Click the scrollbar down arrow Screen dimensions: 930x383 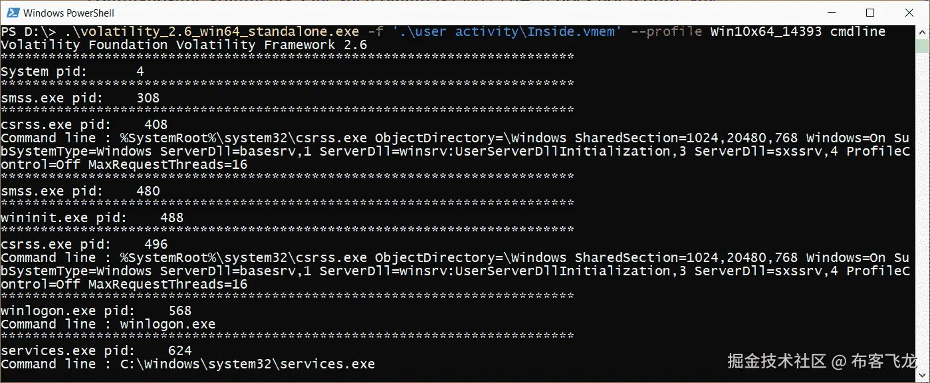923,376
